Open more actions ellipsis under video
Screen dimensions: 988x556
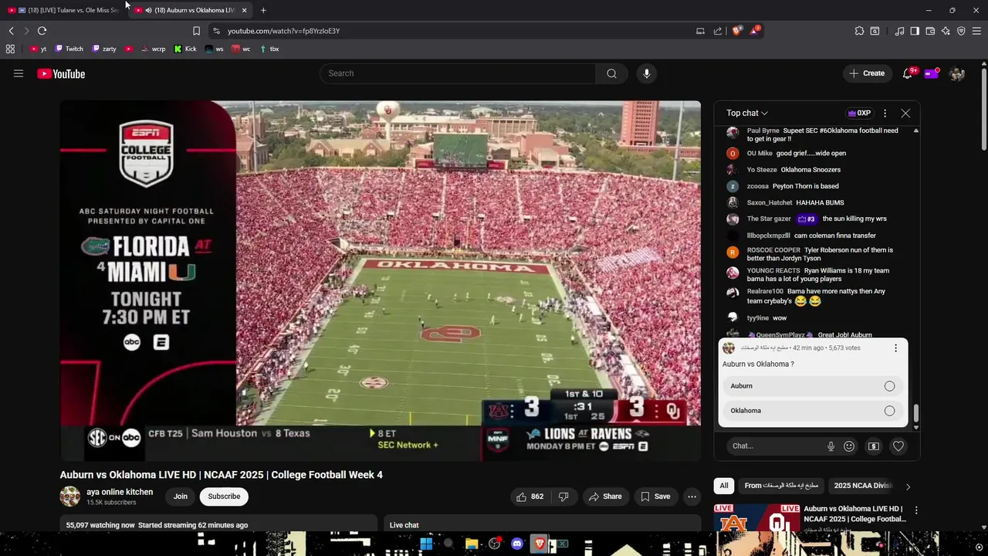[x=692, y=497]
